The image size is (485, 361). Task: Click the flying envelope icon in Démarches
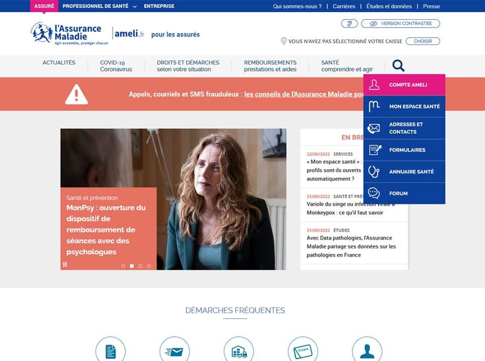[174, 351]
